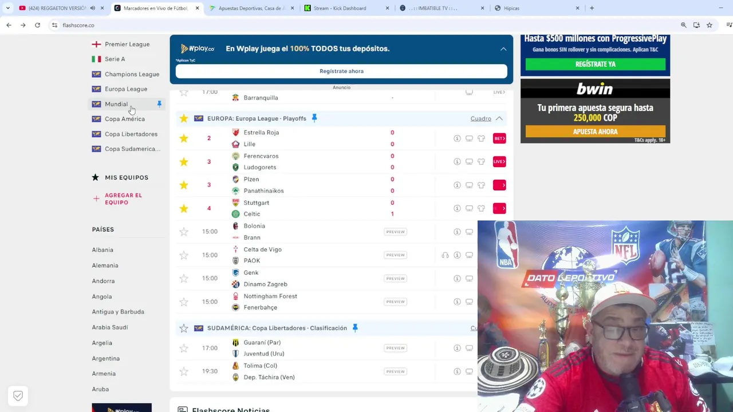
Task: Bookmark this page with star icon
Action: pos(710,25)
